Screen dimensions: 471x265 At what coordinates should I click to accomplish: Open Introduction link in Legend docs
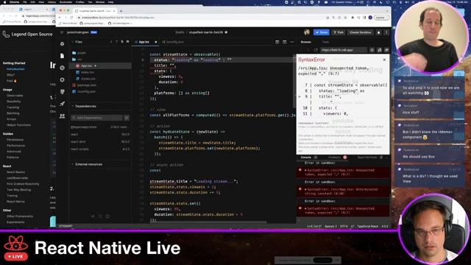15,69
